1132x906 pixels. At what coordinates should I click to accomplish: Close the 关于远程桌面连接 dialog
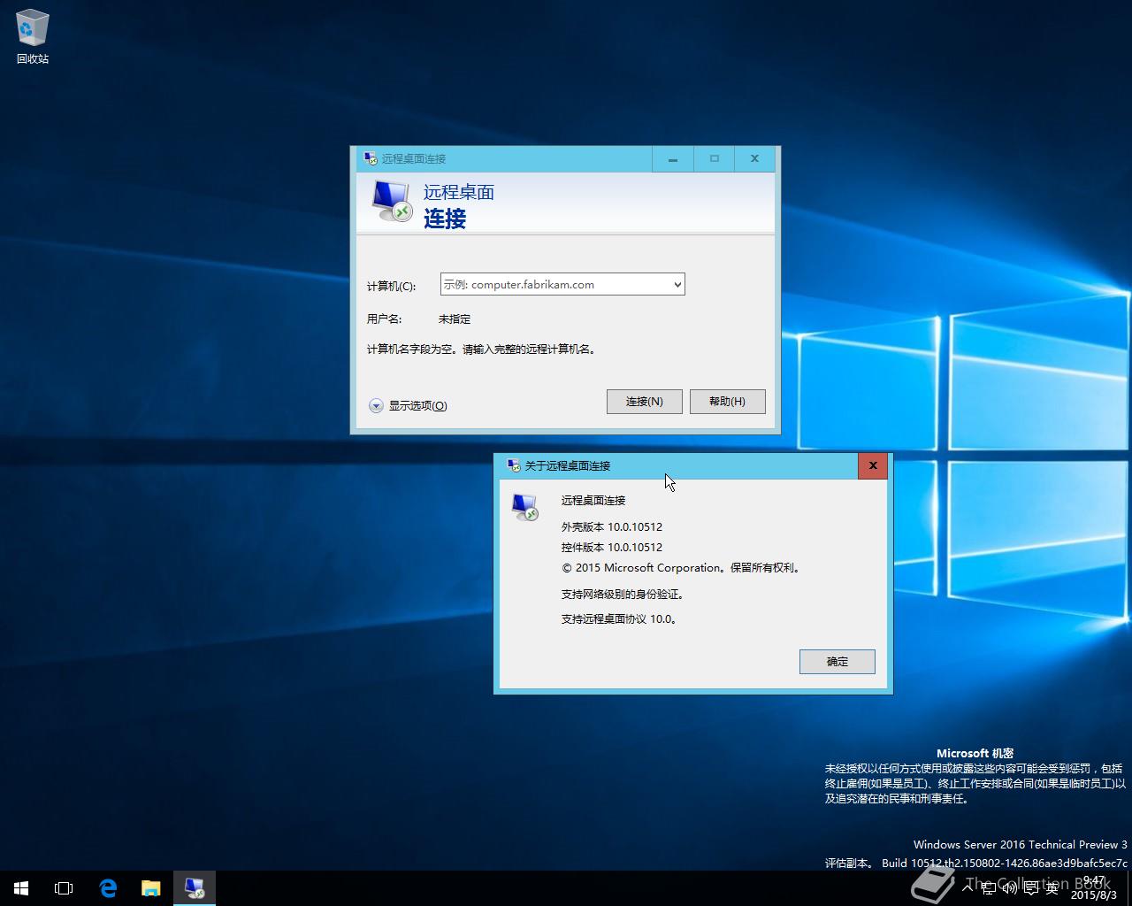[x=873, y=465]
